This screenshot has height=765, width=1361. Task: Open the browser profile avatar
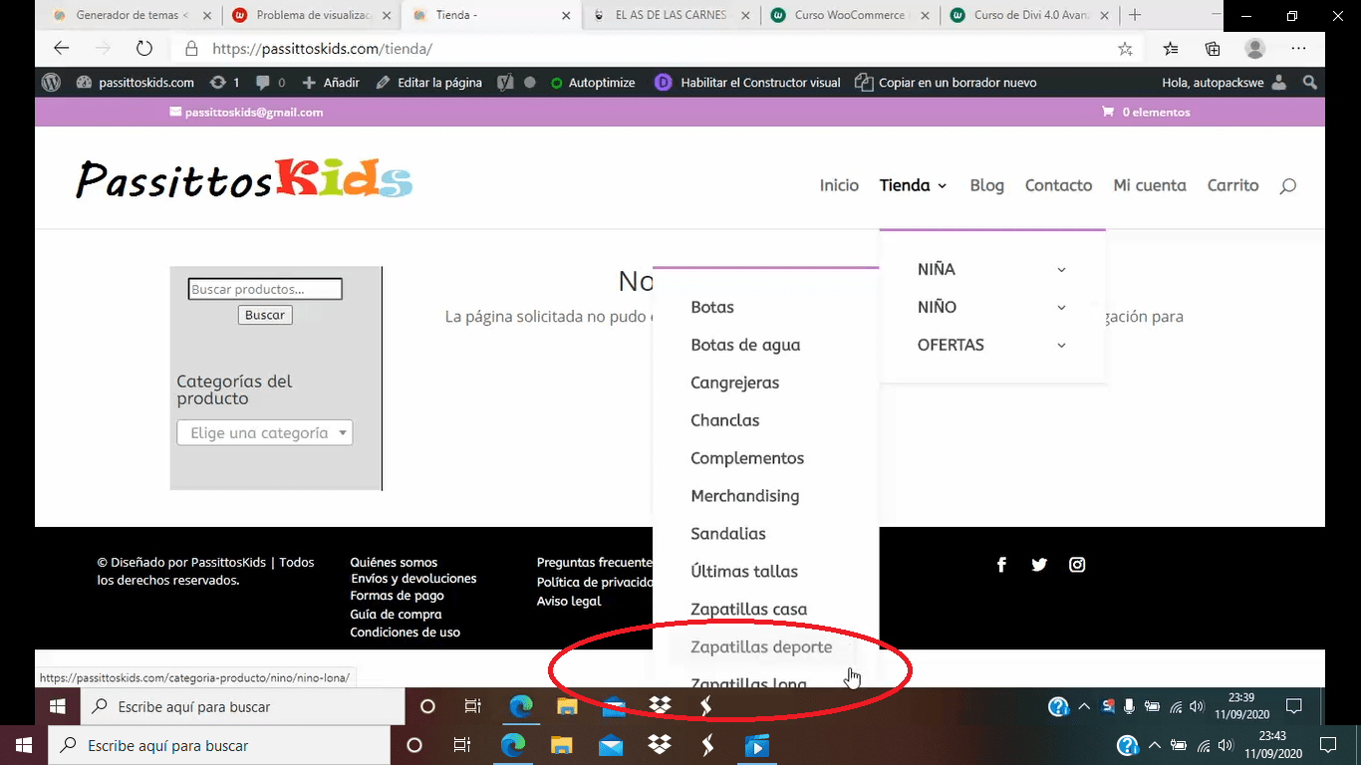(1255, 48)
